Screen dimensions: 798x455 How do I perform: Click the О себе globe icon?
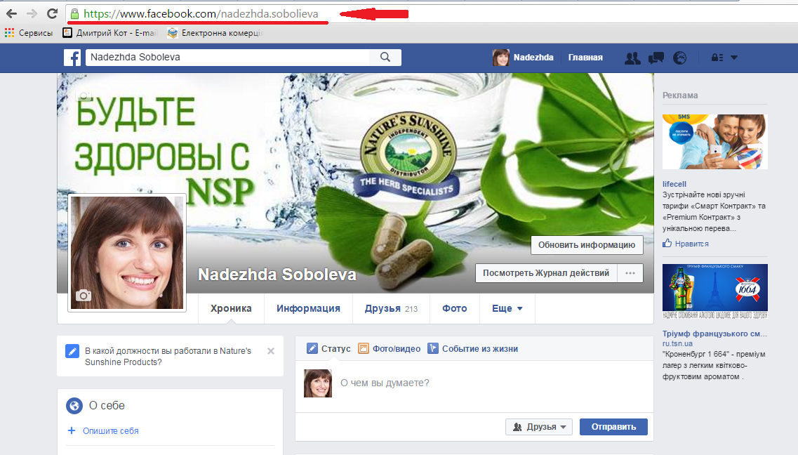click(x=74, y=406)
